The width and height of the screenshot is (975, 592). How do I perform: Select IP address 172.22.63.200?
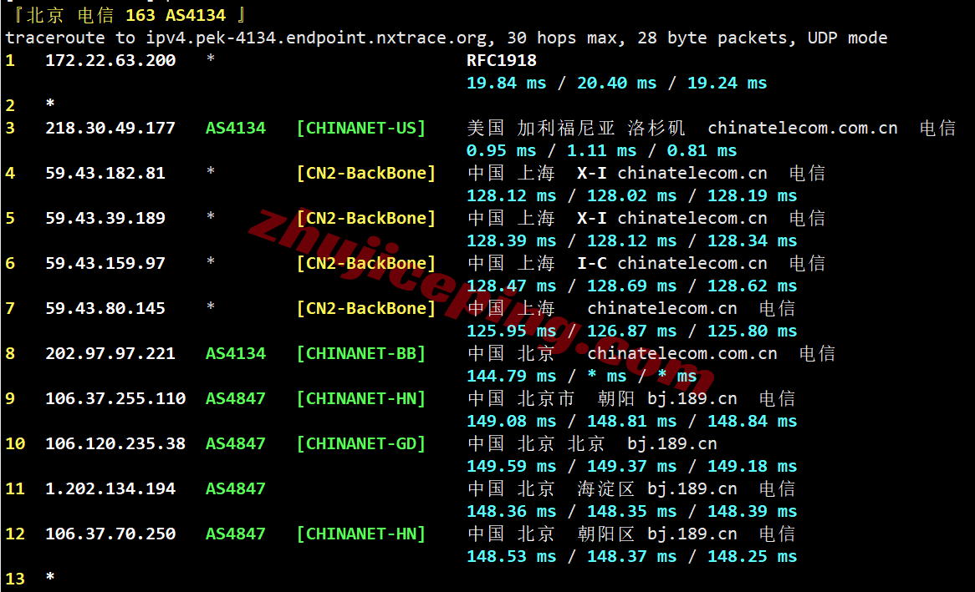110,60
